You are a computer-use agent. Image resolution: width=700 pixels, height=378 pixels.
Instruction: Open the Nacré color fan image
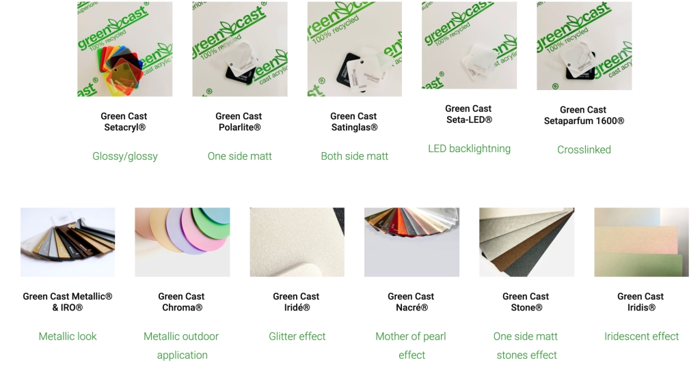tap(412, 242)
